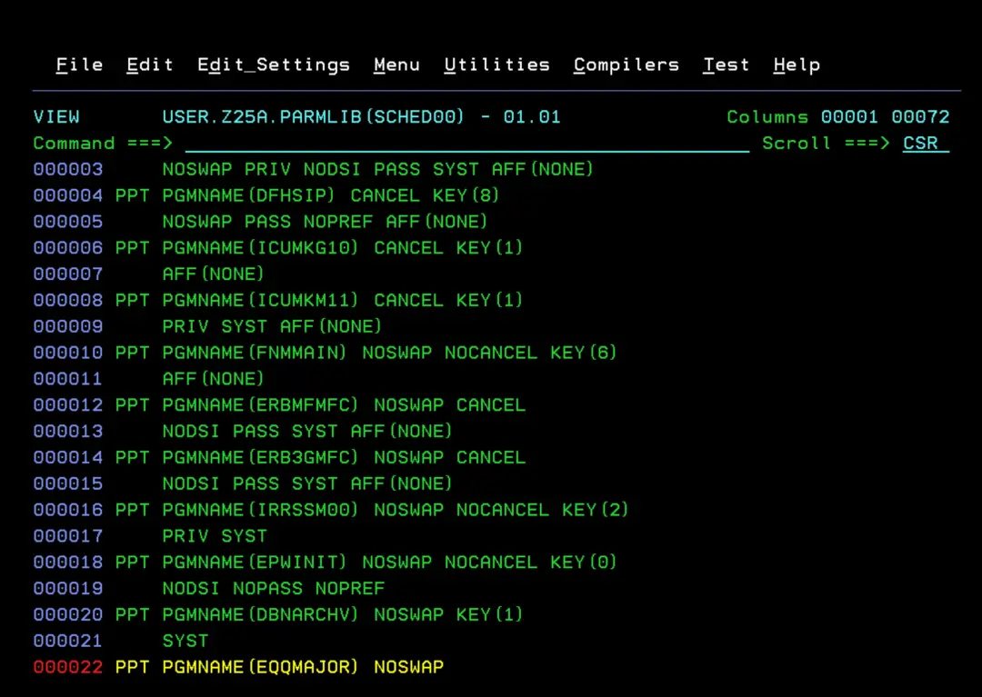Click KEY(8) on the DFHSIP line
This screenshot has width=982, height=697.
point(466,196)
